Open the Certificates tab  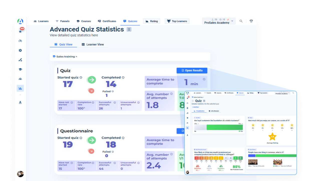pyautogui.click(x=107, y=21)
